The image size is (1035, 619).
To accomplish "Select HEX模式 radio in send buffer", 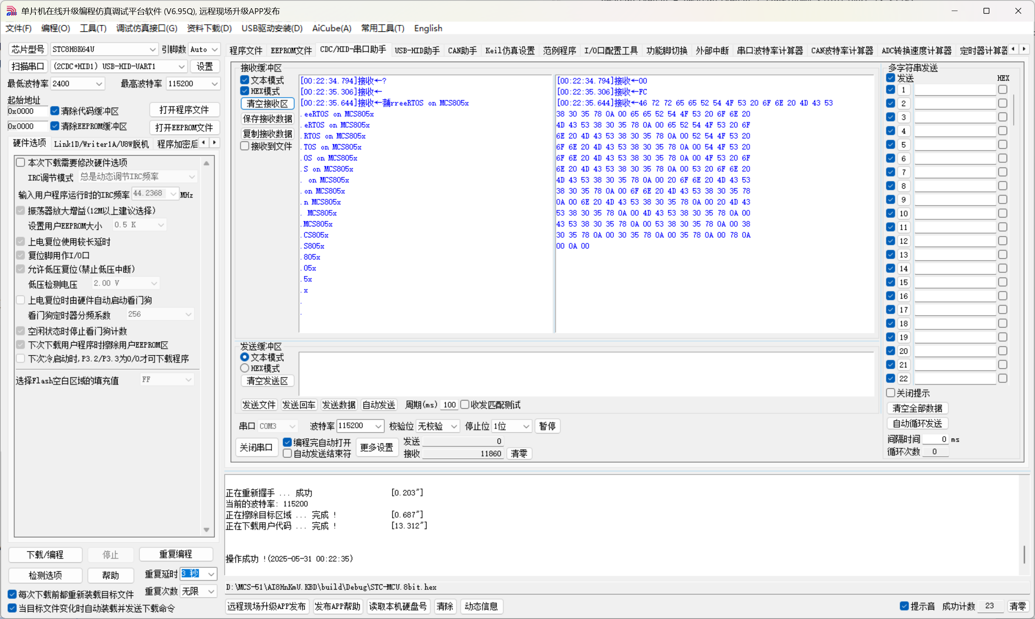I will click(x=245, y=368).
